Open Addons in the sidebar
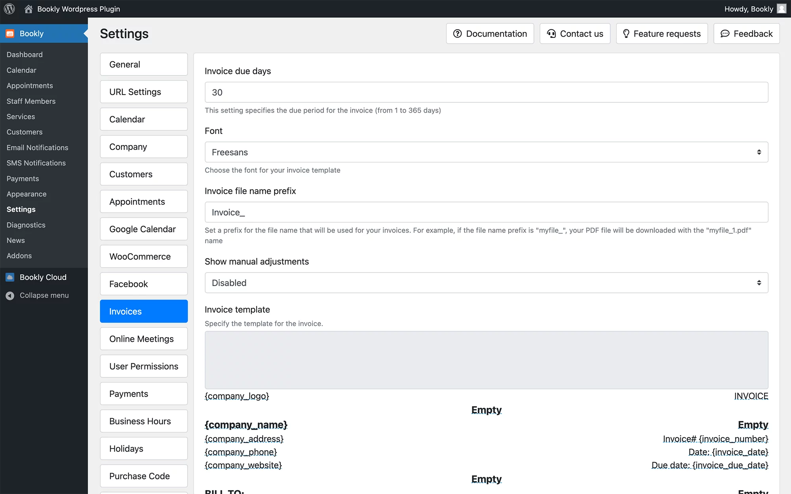 [x=19, y=256]
